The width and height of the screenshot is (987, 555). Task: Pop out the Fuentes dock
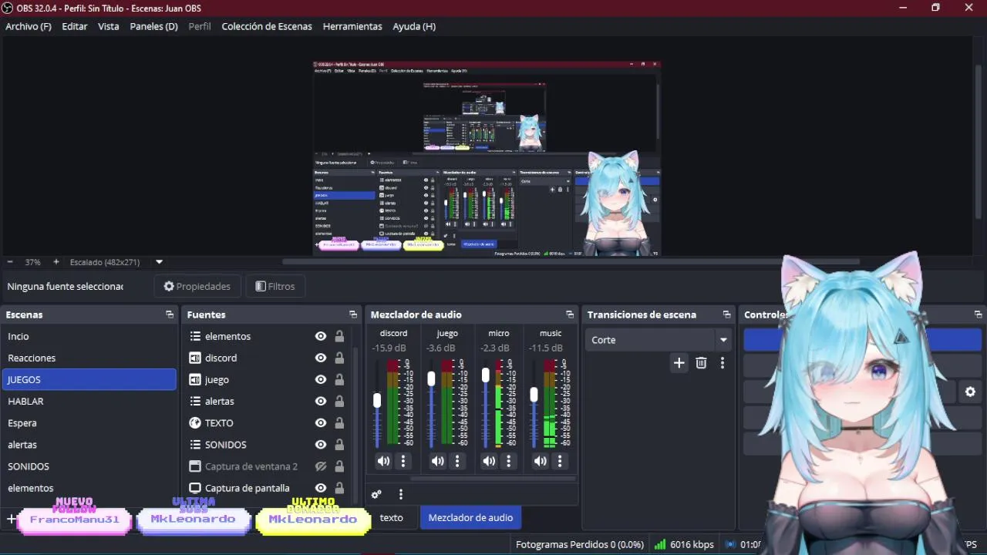pyautogui.click(x=353, y=314)
